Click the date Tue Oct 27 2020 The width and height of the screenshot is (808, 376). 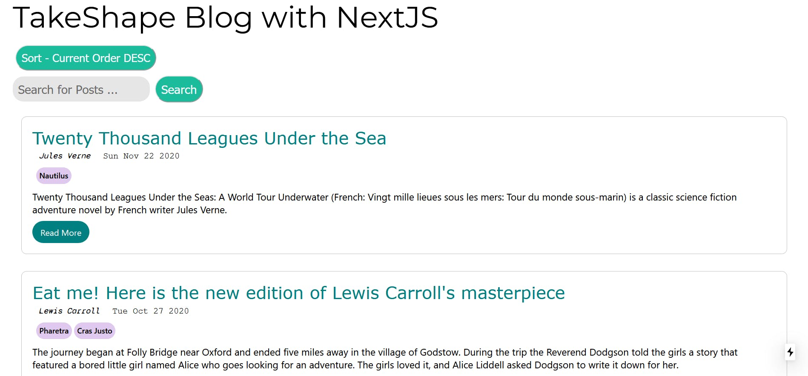[x=151, y=311]
